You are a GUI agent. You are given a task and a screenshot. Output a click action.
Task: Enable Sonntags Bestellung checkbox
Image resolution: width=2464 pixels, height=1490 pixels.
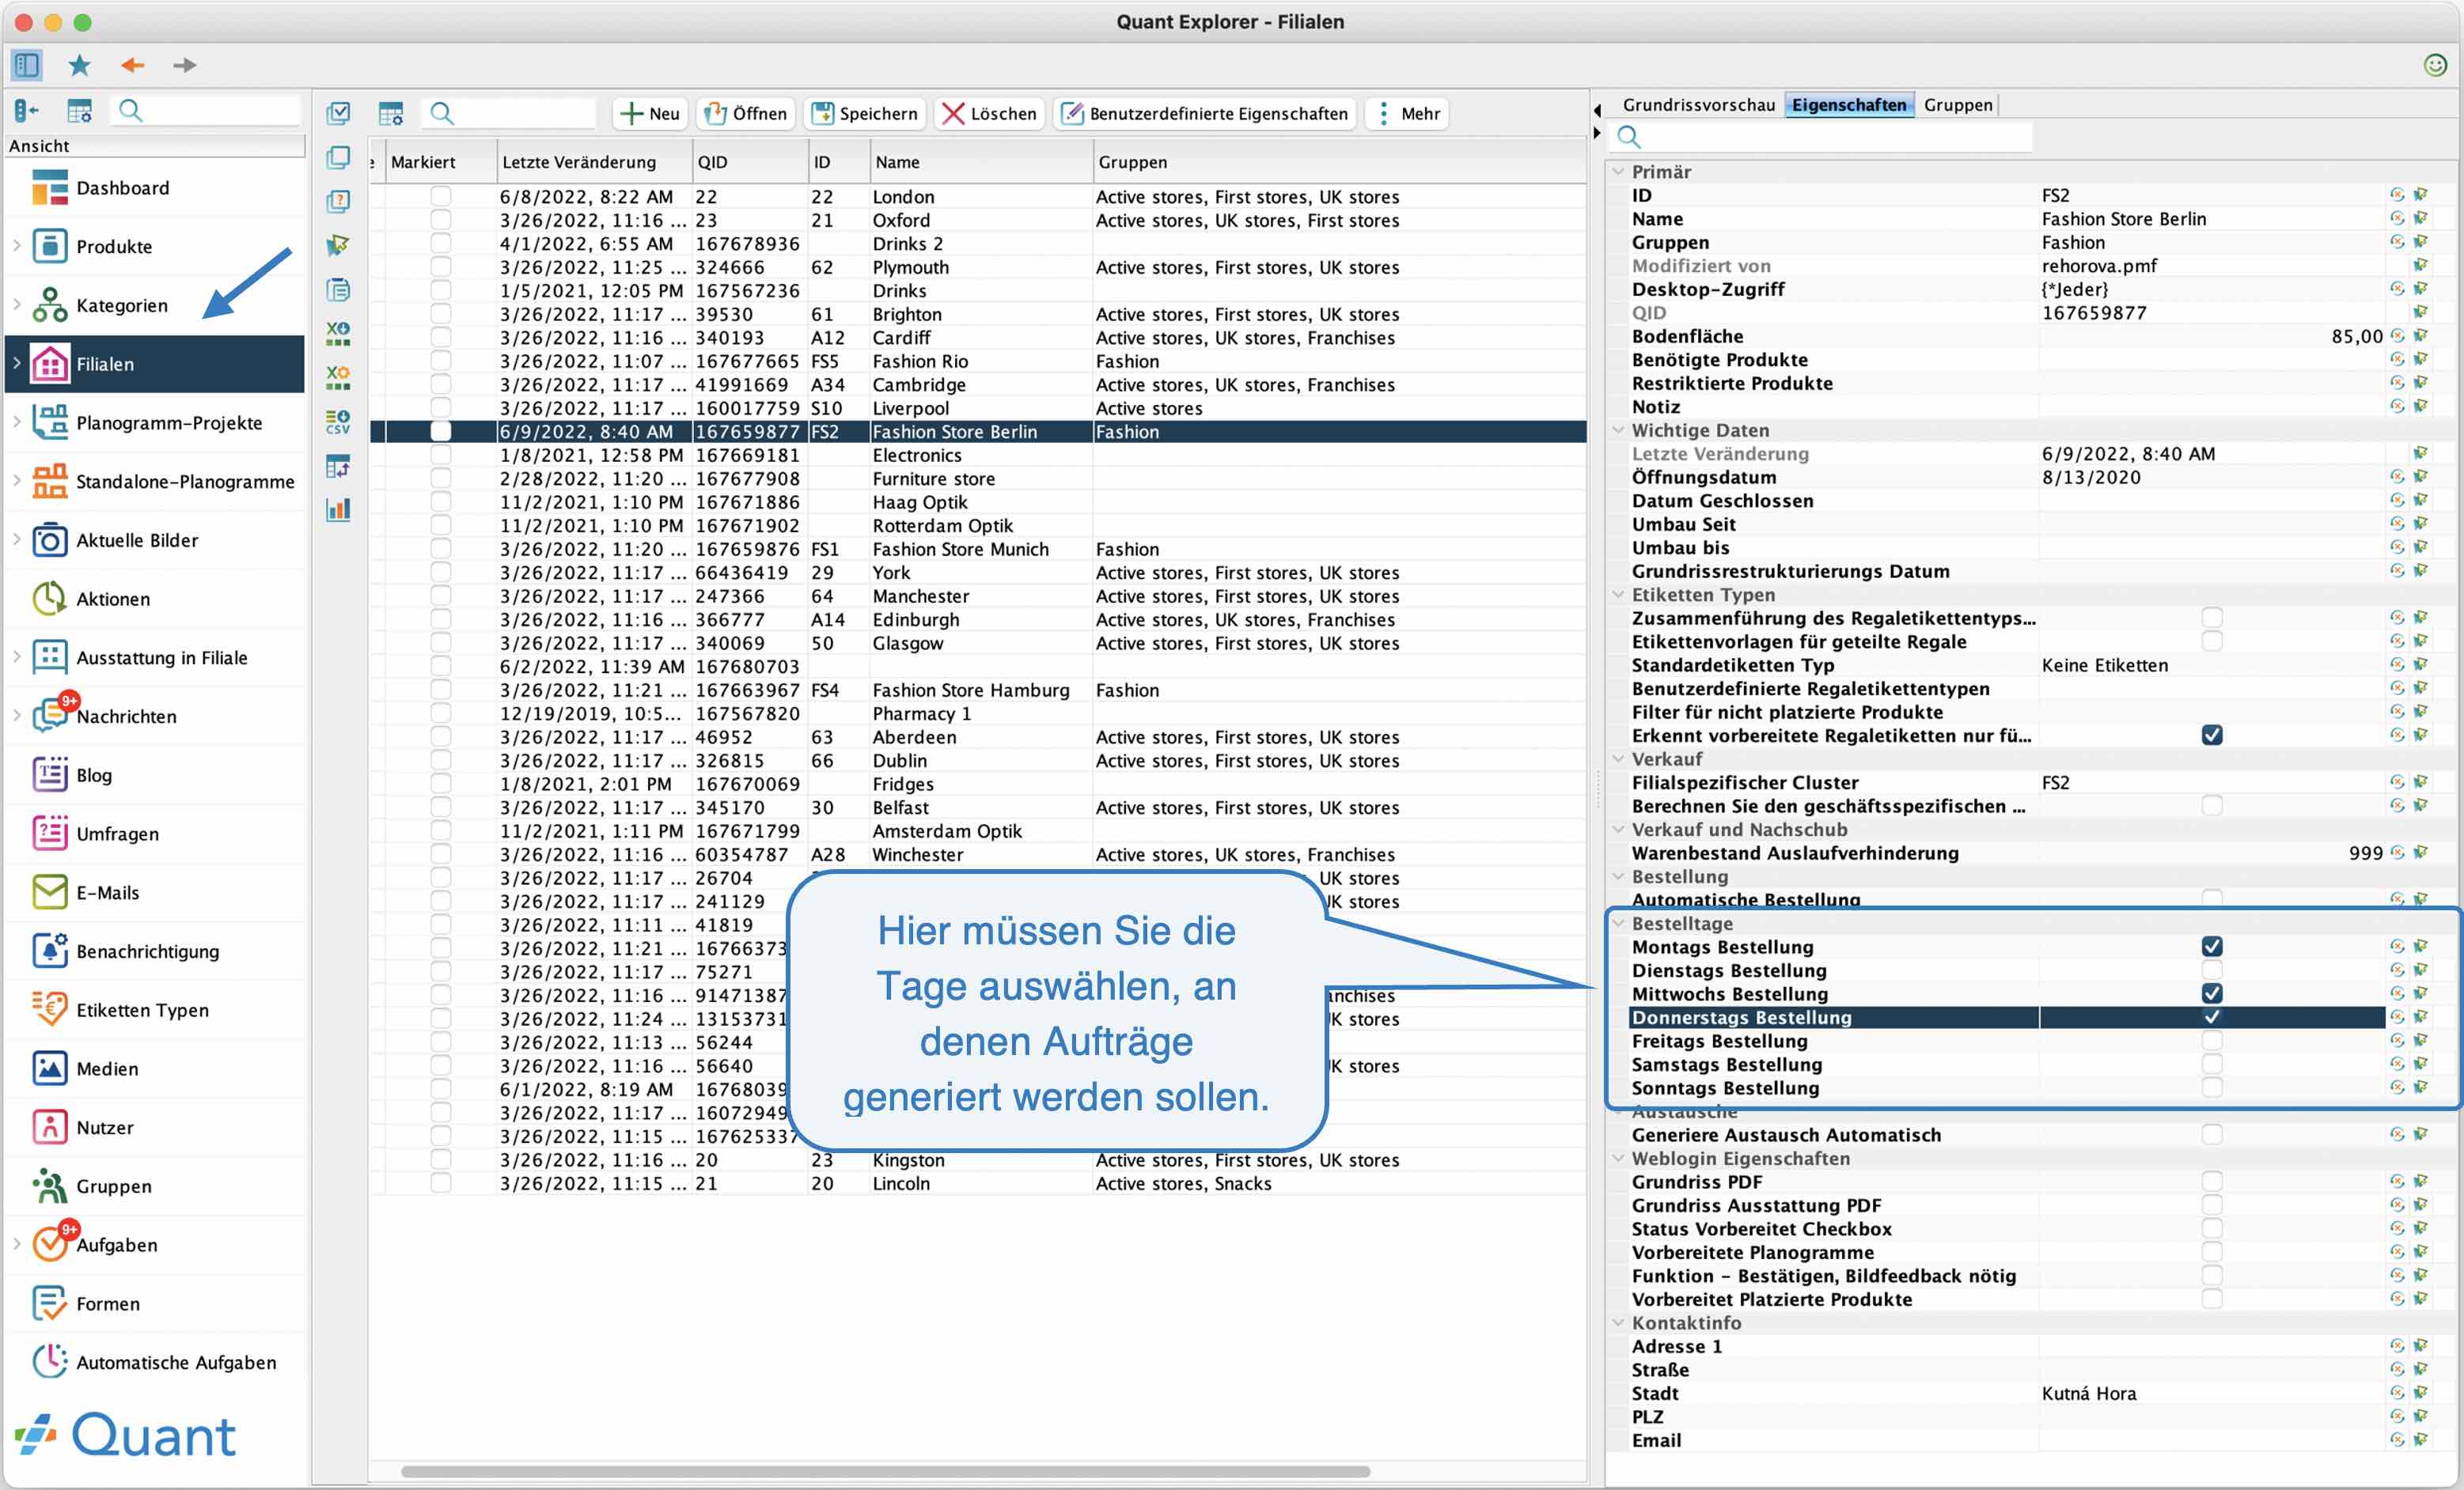(x=2211, y=1087)
